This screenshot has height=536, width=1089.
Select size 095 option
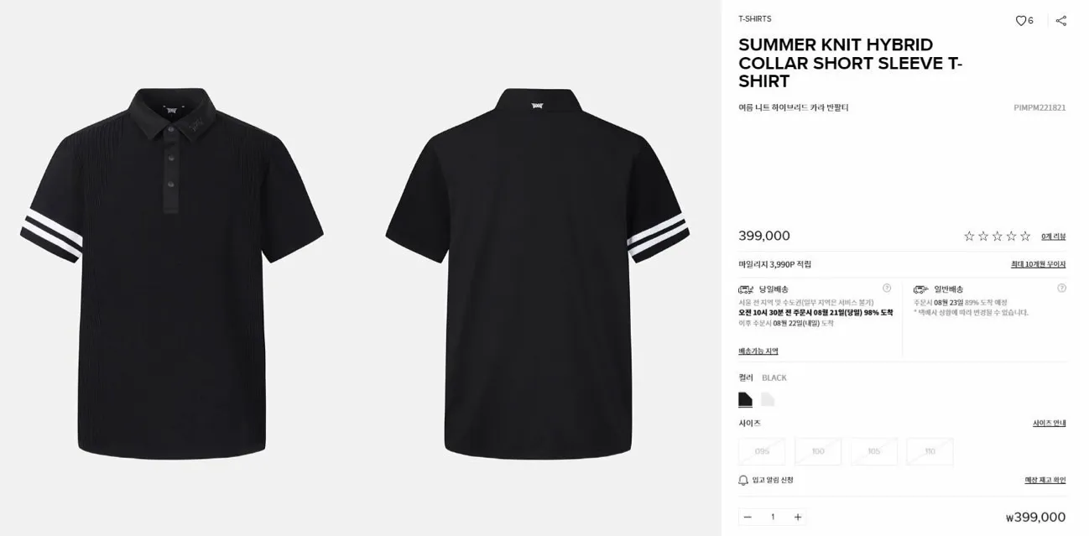tap(762, 451)
